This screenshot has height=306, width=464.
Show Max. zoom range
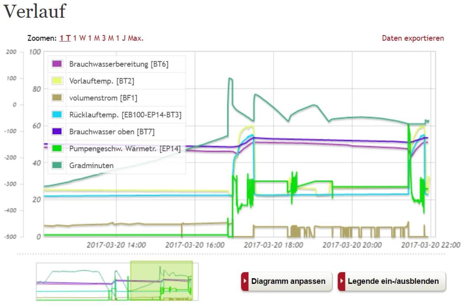(136, 38)
